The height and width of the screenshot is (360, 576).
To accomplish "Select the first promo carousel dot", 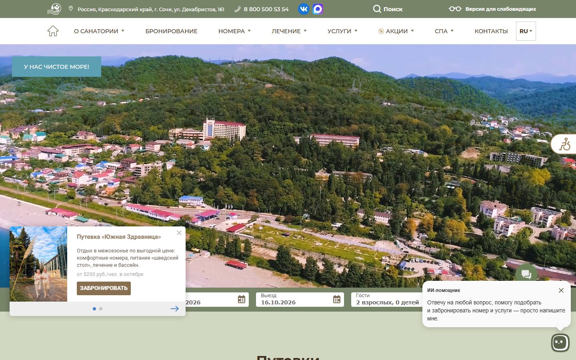I will point(94,309).
